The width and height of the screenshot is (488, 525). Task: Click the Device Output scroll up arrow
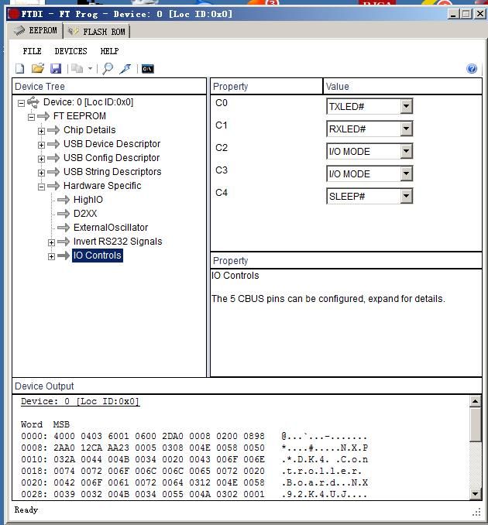[476, 401]
